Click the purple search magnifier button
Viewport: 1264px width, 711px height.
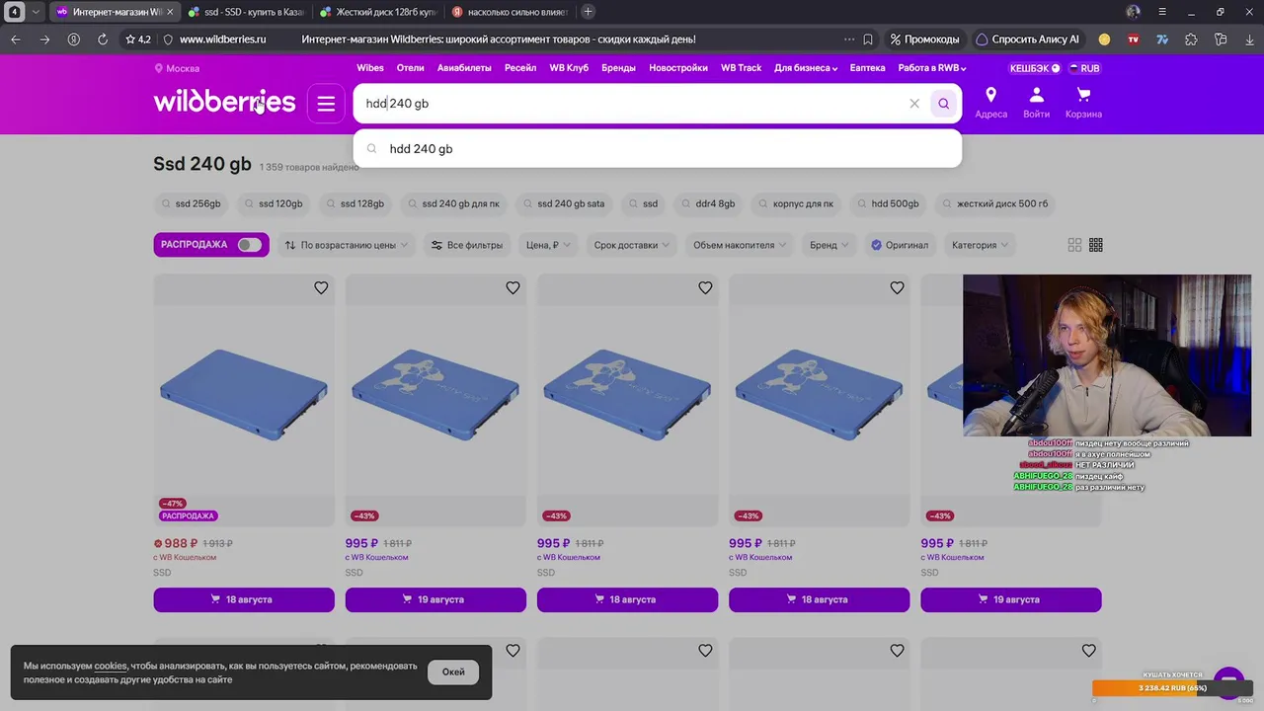point(944,104)
